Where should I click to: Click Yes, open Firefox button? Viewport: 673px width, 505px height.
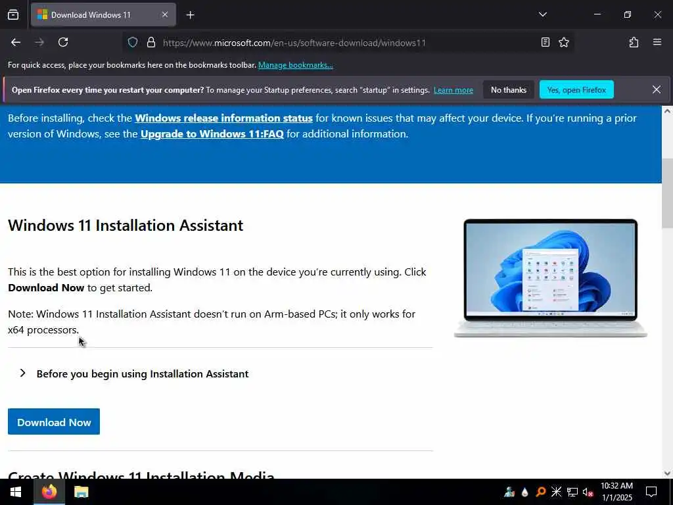576,89
